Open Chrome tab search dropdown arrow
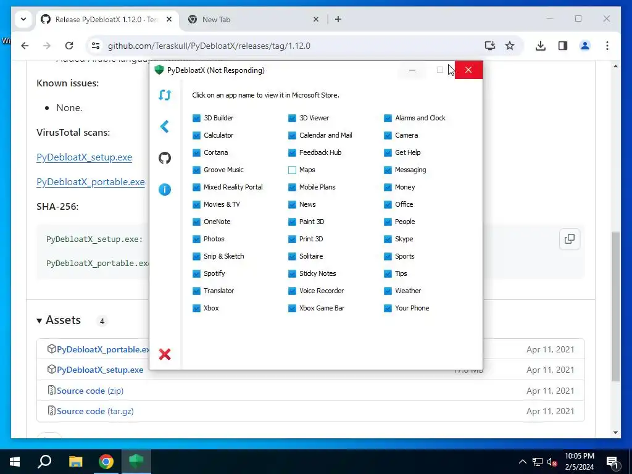 (x=23, y=19)
